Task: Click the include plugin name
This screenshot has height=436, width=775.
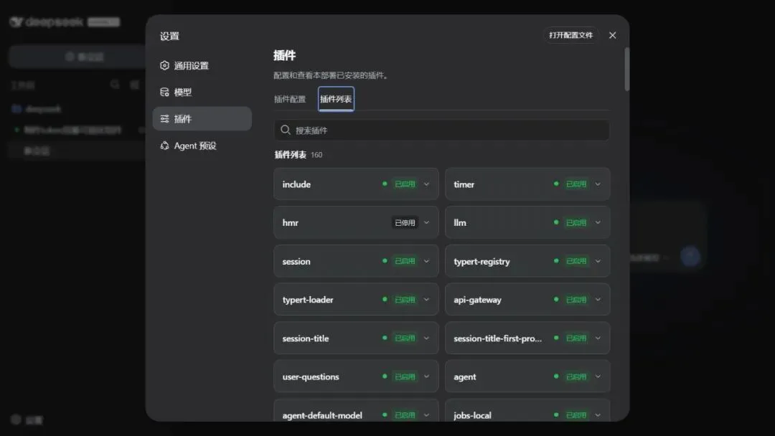Action: coord(296,184)
